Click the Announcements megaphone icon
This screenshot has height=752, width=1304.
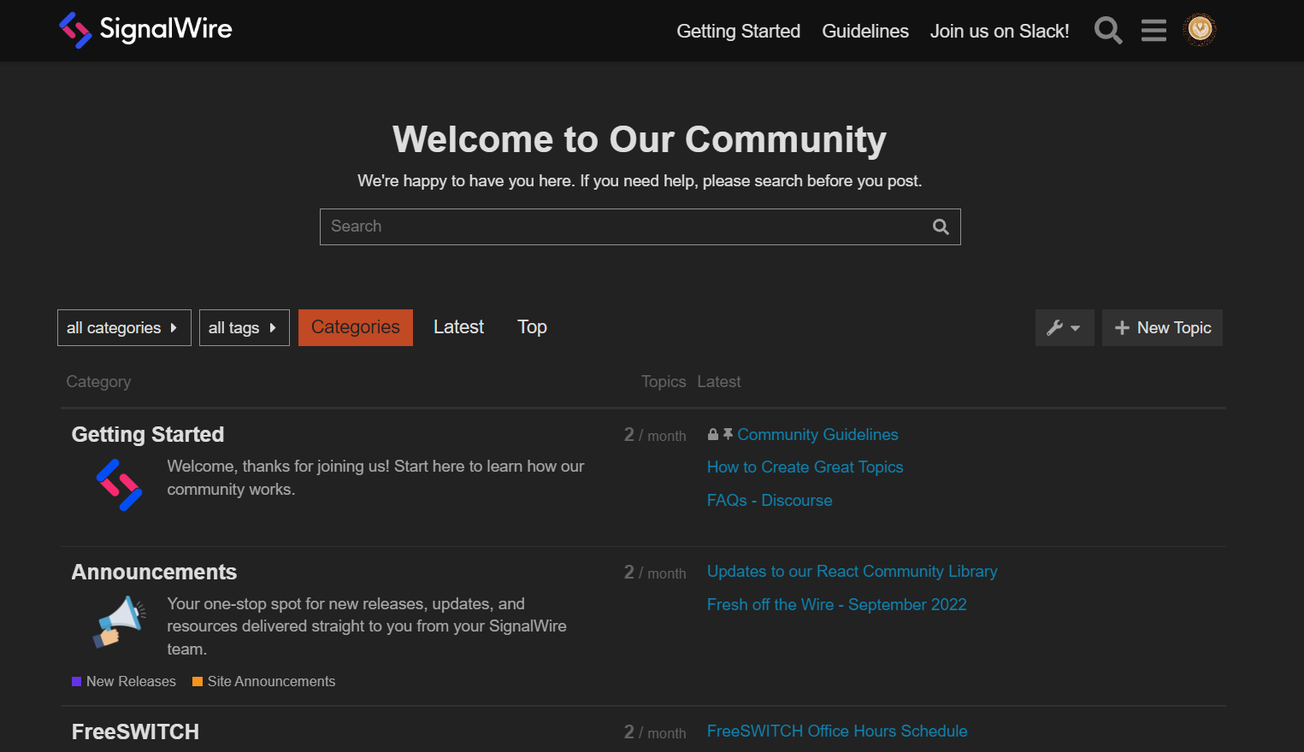tap(120, 621)
